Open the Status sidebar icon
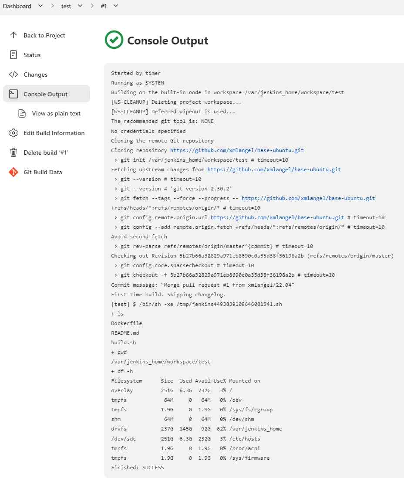The image size is (404, 478). pos(14,55)
